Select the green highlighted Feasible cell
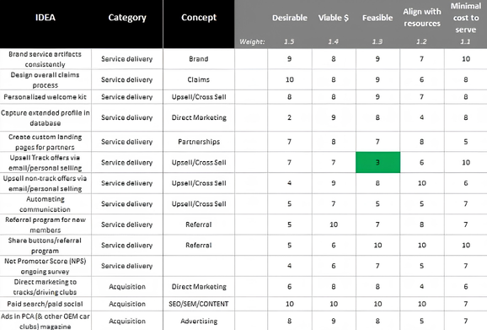This screenshot has height=330, width=487. pos(377,162)
